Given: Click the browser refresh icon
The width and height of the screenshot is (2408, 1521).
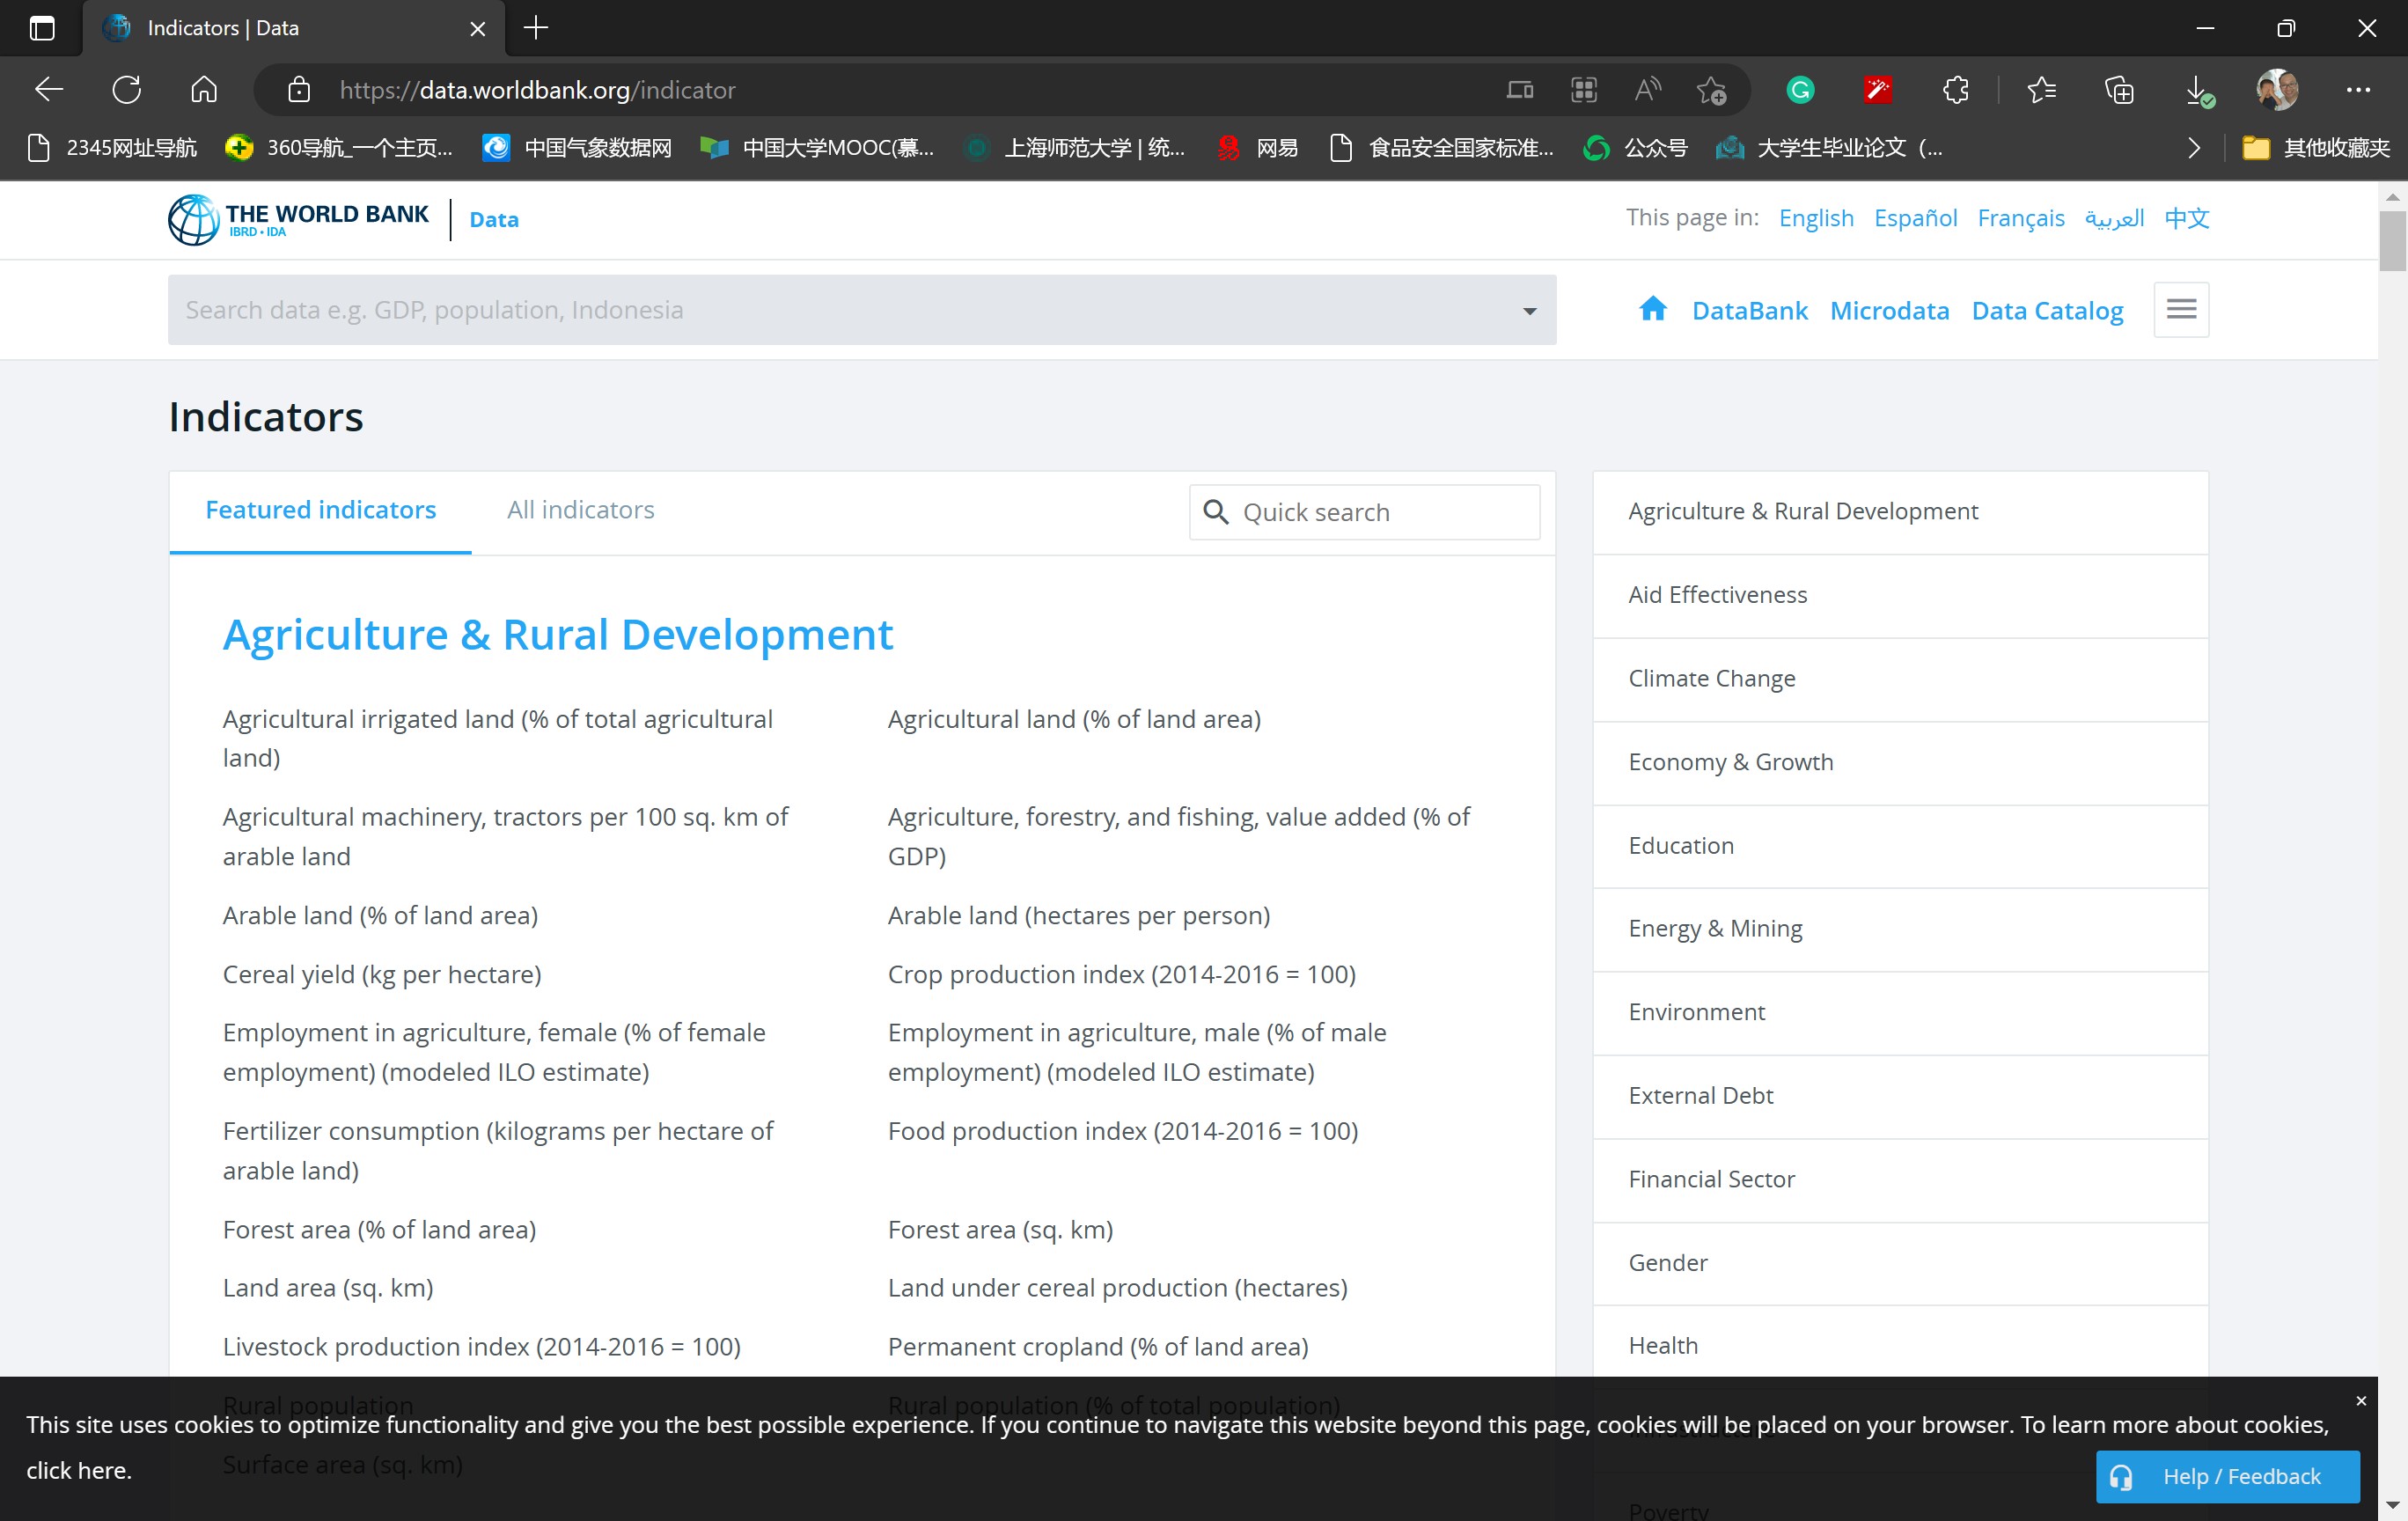Looking at the screenshot, I should tap(127, 90).
